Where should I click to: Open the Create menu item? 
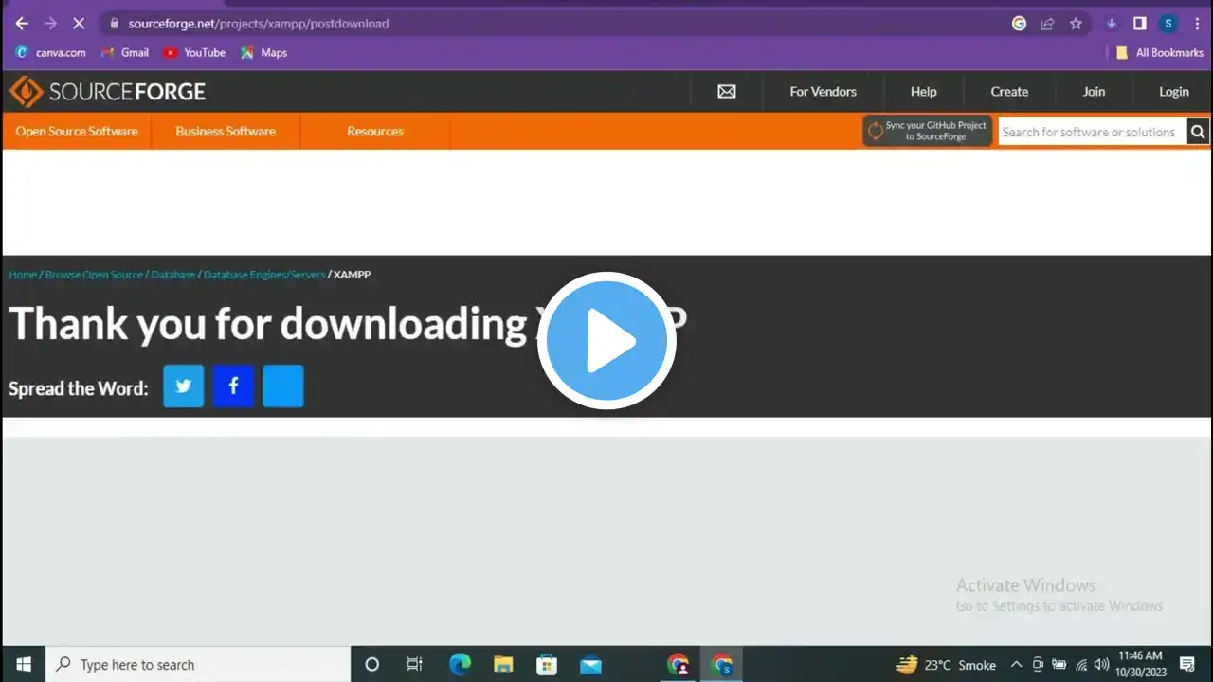click(1009, 92)
